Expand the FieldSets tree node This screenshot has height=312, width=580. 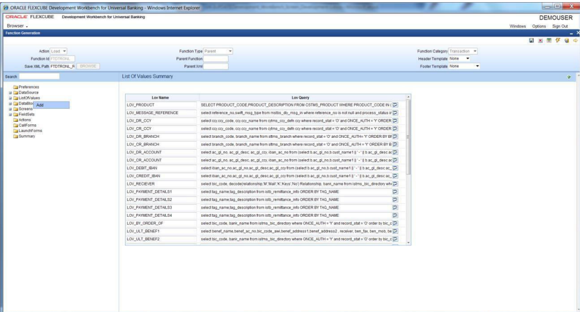10,115
